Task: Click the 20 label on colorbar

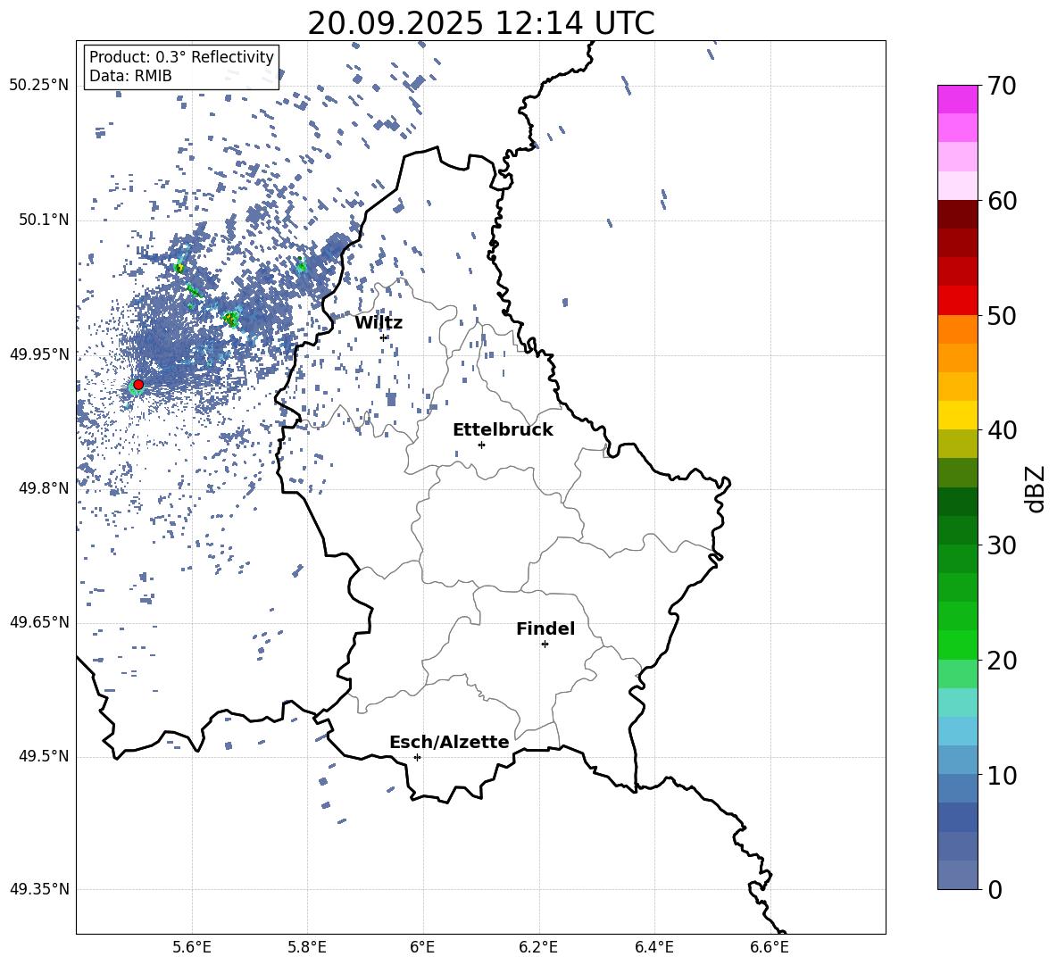Action: [x=1003, y=661]
